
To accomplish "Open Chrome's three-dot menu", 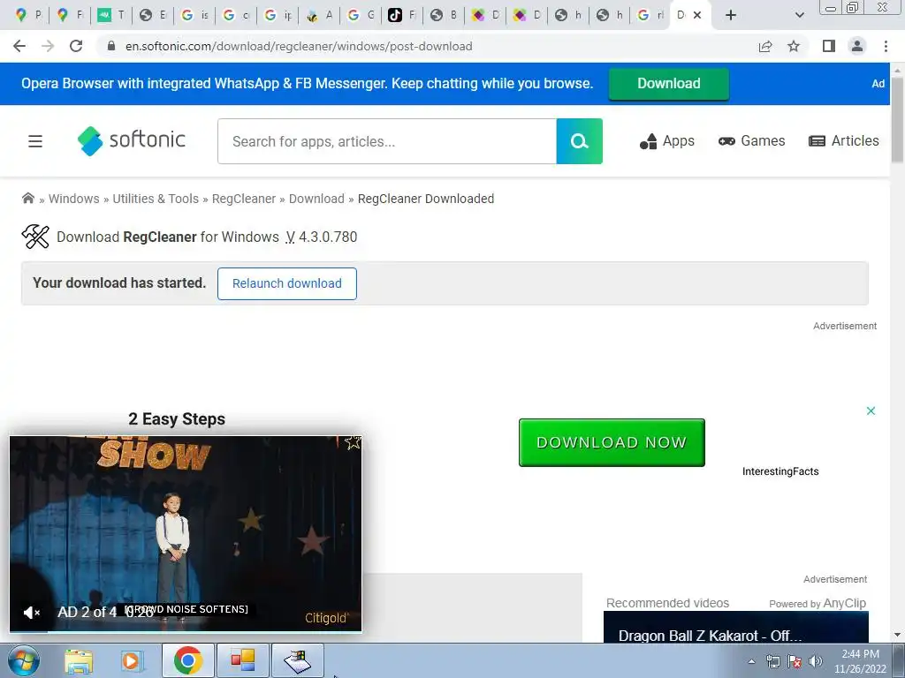I will [886, 46].
